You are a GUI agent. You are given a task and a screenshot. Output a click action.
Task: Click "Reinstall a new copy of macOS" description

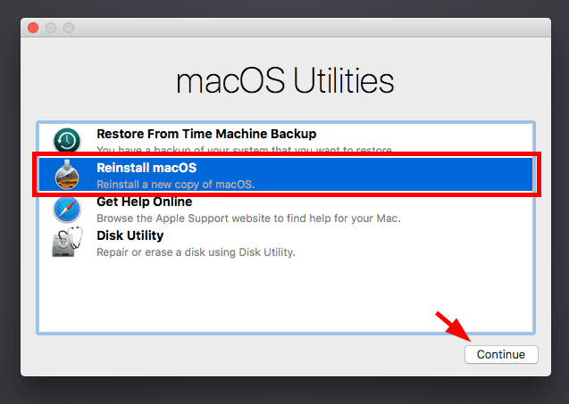(176, 185)
